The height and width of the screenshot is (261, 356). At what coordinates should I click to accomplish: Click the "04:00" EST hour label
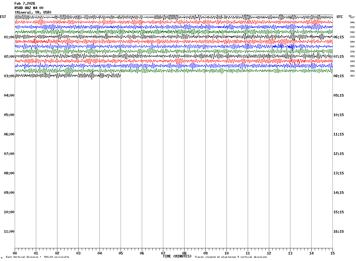[9, 95]
